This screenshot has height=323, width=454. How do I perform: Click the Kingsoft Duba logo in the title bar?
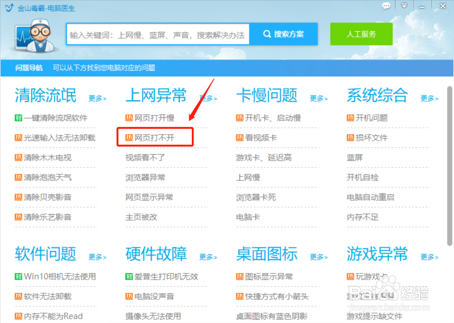pos(8,6)
